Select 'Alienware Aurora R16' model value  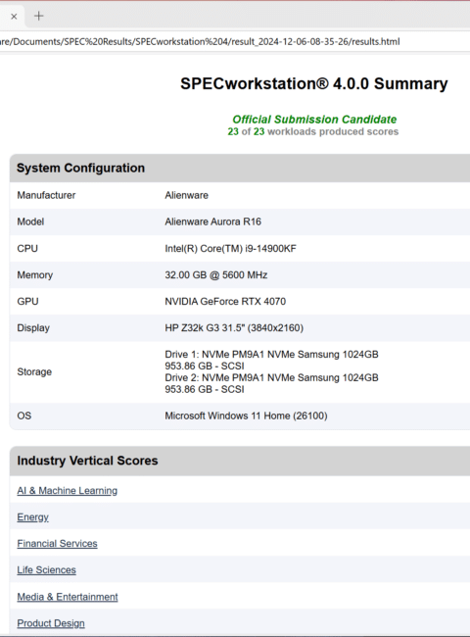pos(212,221)
